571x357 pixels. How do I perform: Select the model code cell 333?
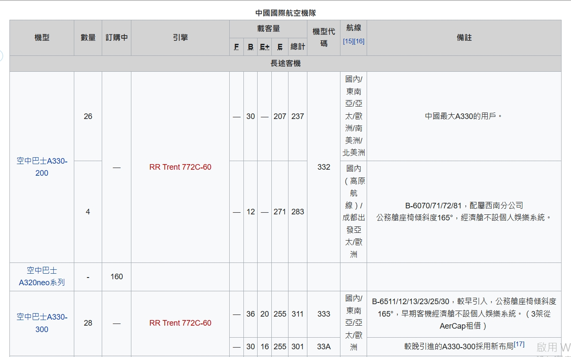click(324, 314)
